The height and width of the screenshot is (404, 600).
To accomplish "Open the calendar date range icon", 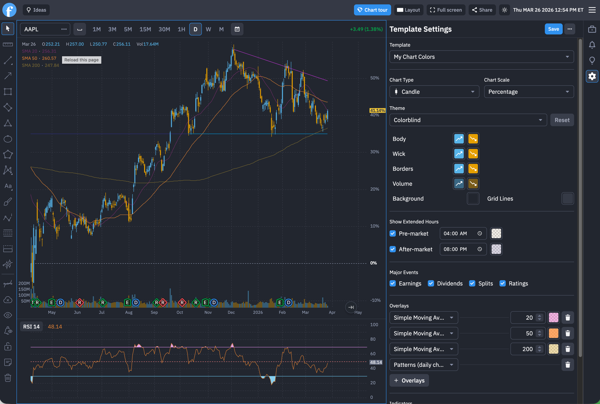I will pyautogui.click(x=237, y=29).
